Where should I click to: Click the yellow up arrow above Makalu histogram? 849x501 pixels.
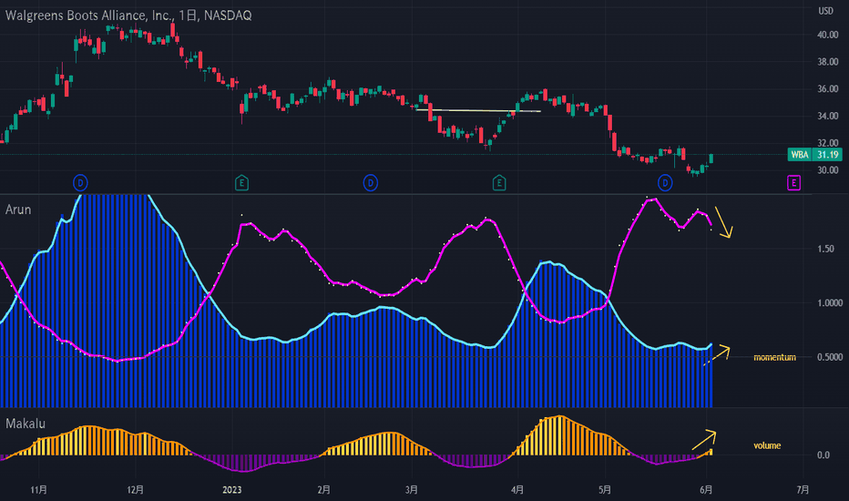point(704,440)
